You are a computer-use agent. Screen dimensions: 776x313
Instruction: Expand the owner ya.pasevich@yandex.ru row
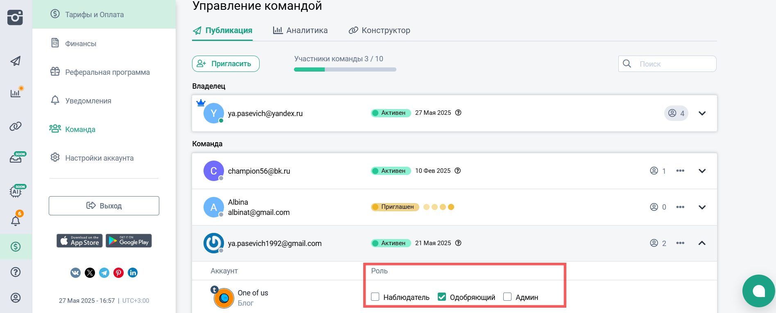click(702, 114)
